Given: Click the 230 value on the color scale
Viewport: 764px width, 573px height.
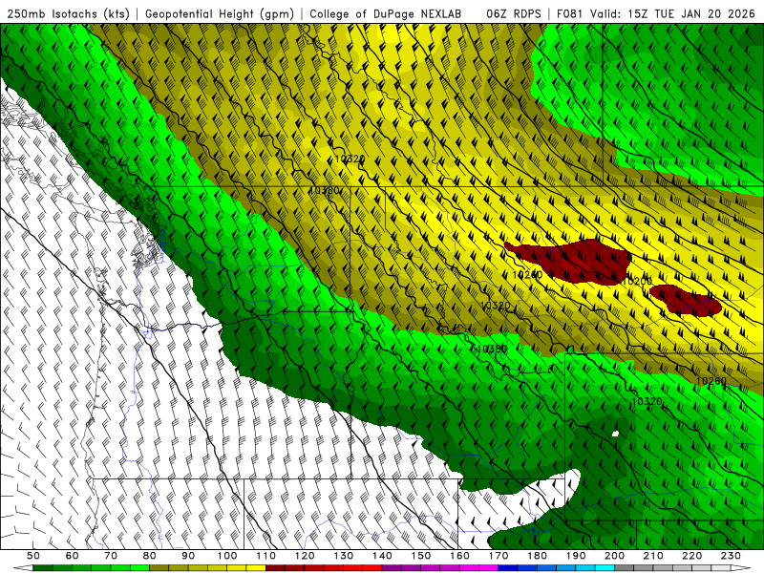Looking at the screenshot, I should [731, 556].
